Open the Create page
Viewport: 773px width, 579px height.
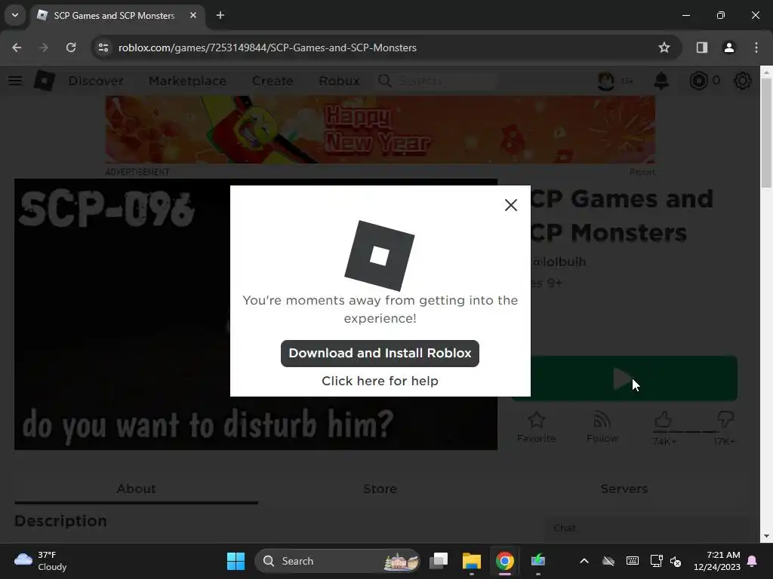coord(272,81)
